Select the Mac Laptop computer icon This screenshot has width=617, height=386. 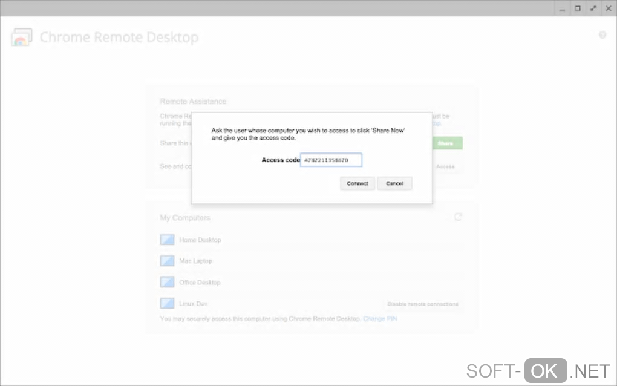coord(167,261)
